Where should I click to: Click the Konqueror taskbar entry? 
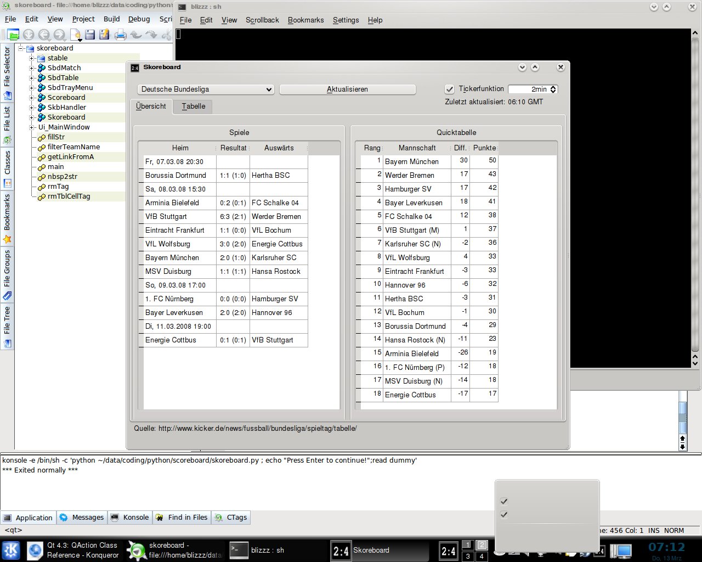coord(73,550)
